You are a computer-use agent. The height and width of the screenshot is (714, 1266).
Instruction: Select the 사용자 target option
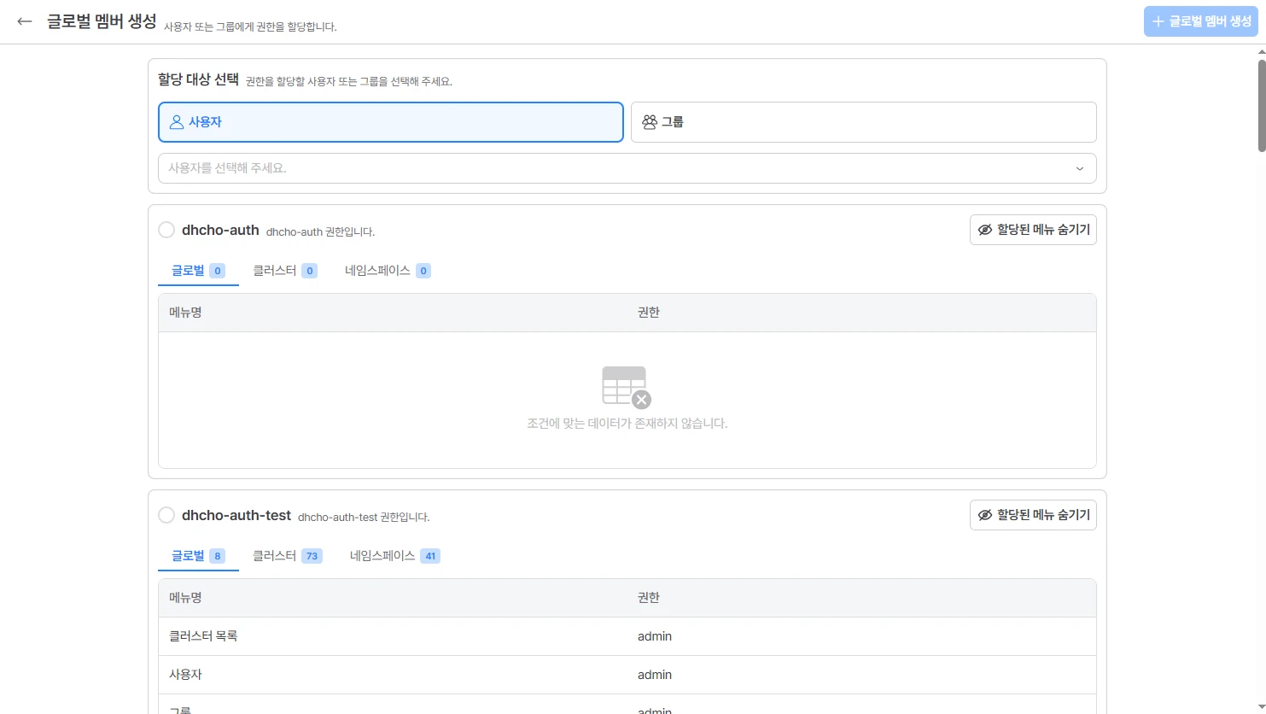click(391, 122)
